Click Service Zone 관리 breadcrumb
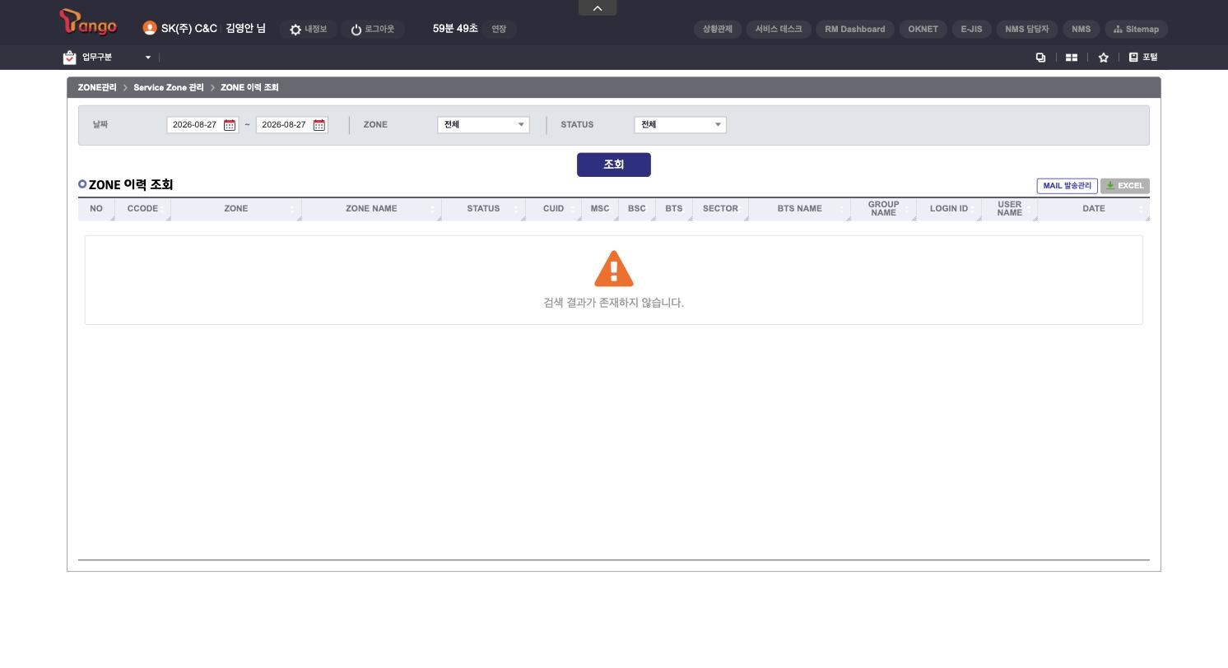The image size is (1228, 668). coord(169,88)
